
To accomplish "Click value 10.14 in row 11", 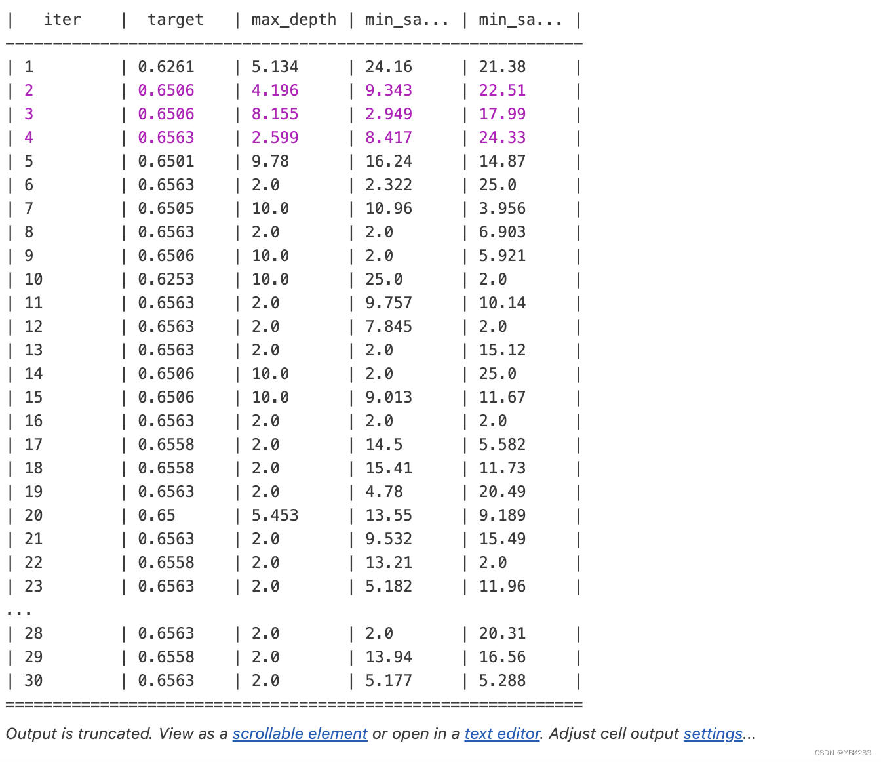I will point(502,303).
